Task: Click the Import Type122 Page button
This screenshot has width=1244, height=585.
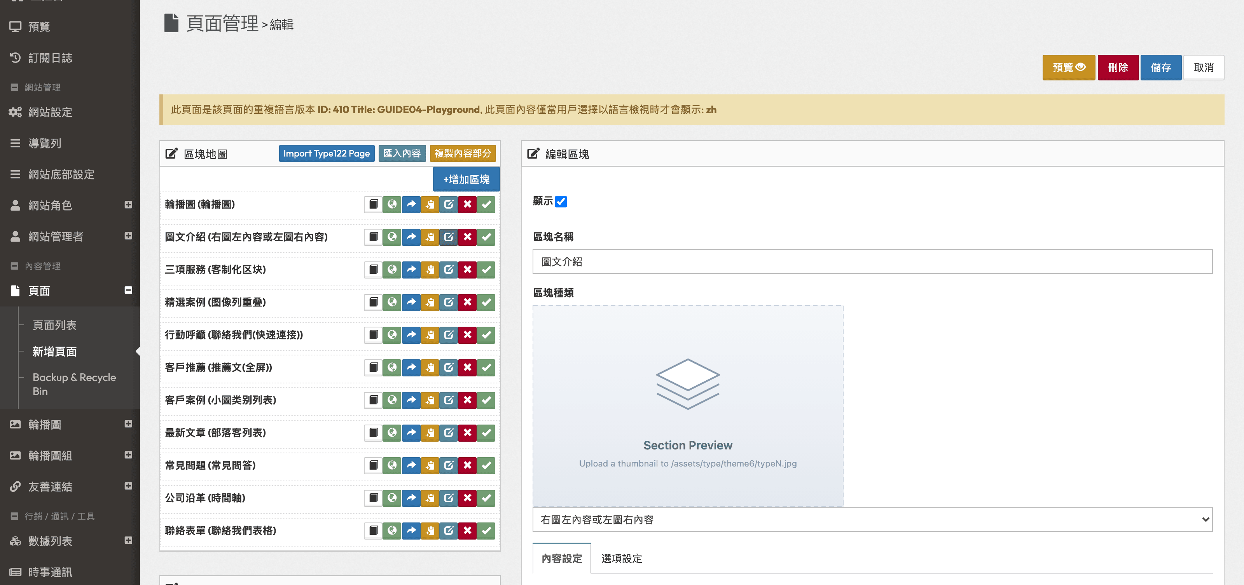Action: (327, 153)
